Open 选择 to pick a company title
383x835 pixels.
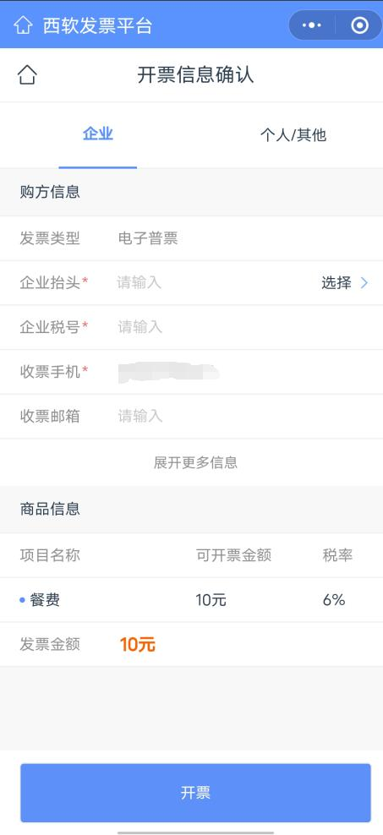pyautogui.click(x=336, y=283)
